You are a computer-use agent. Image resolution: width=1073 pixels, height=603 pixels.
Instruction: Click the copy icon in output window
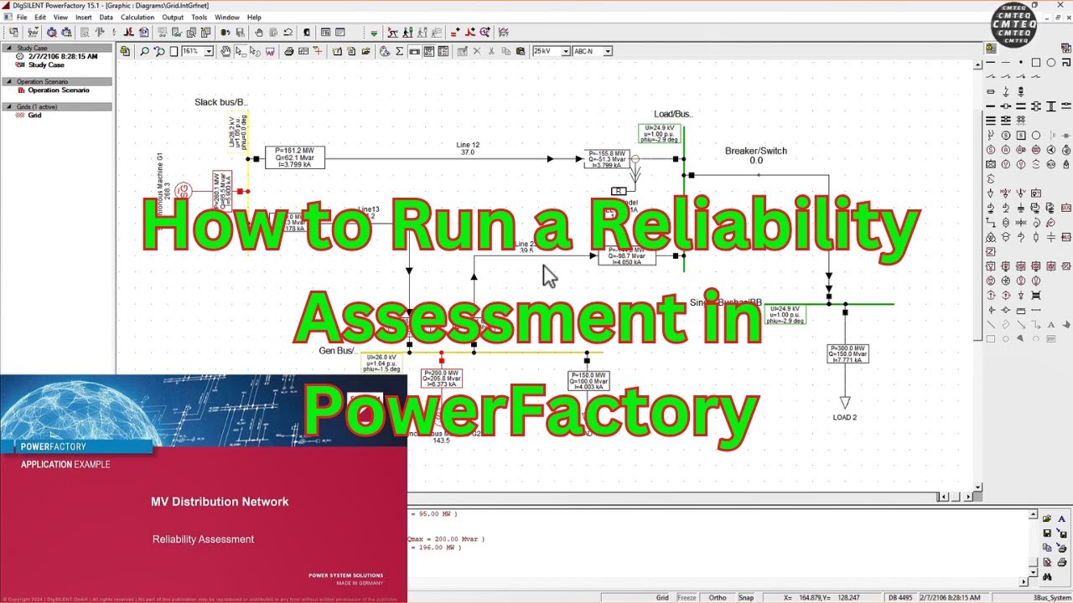point(1047,548)
